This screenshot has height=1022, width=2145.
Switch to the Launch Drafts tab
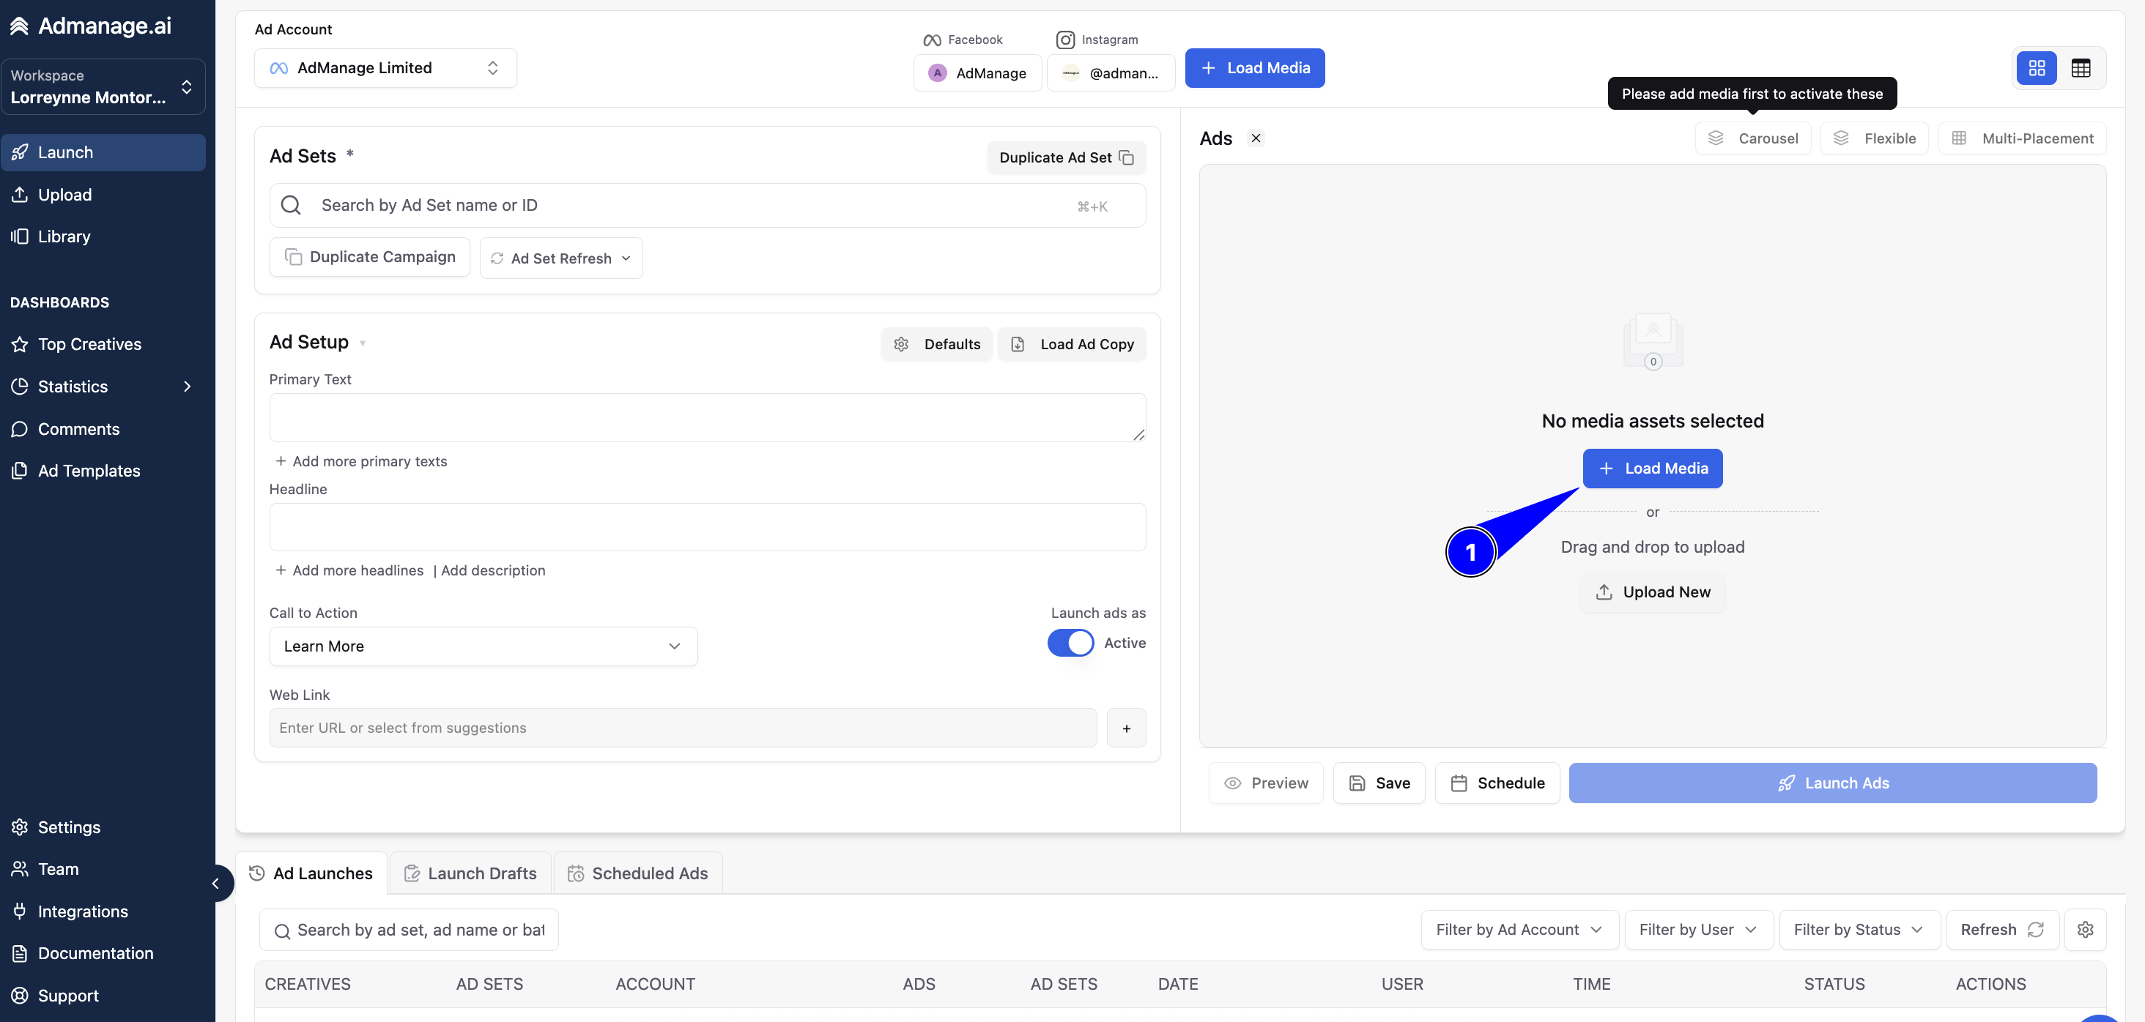pyautogui.click(x=470, y=874)
